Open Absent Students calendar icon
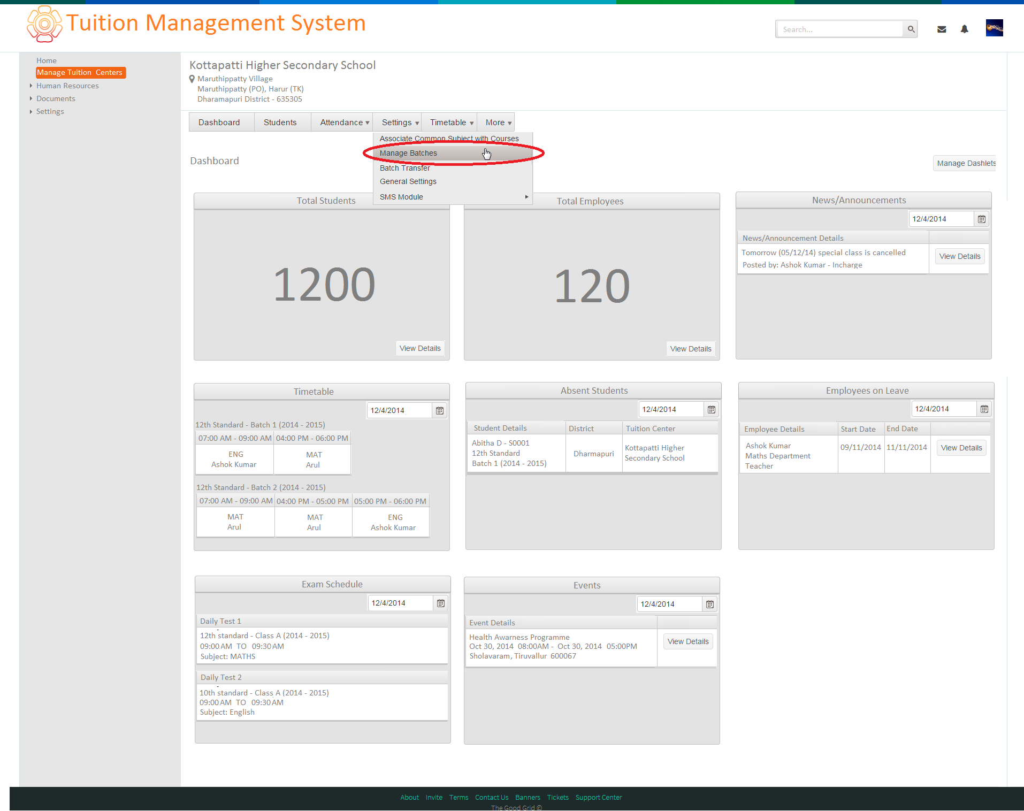This screenshot has height=811, width=1024. (x=711, y=410)
